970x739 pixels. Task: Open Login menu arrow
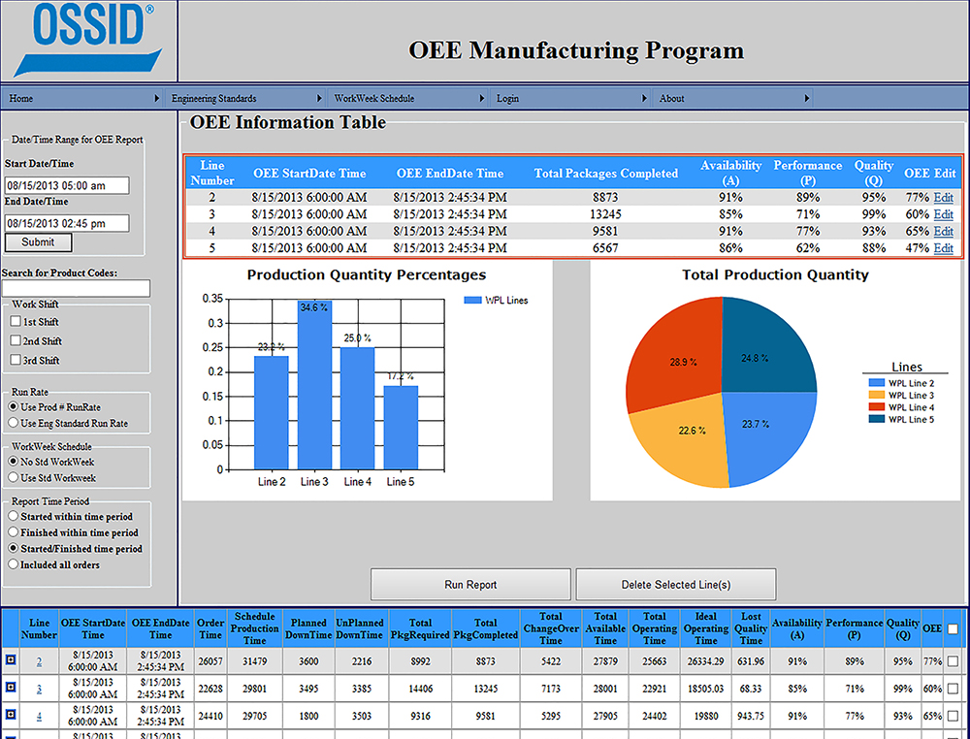click(644, 98)
